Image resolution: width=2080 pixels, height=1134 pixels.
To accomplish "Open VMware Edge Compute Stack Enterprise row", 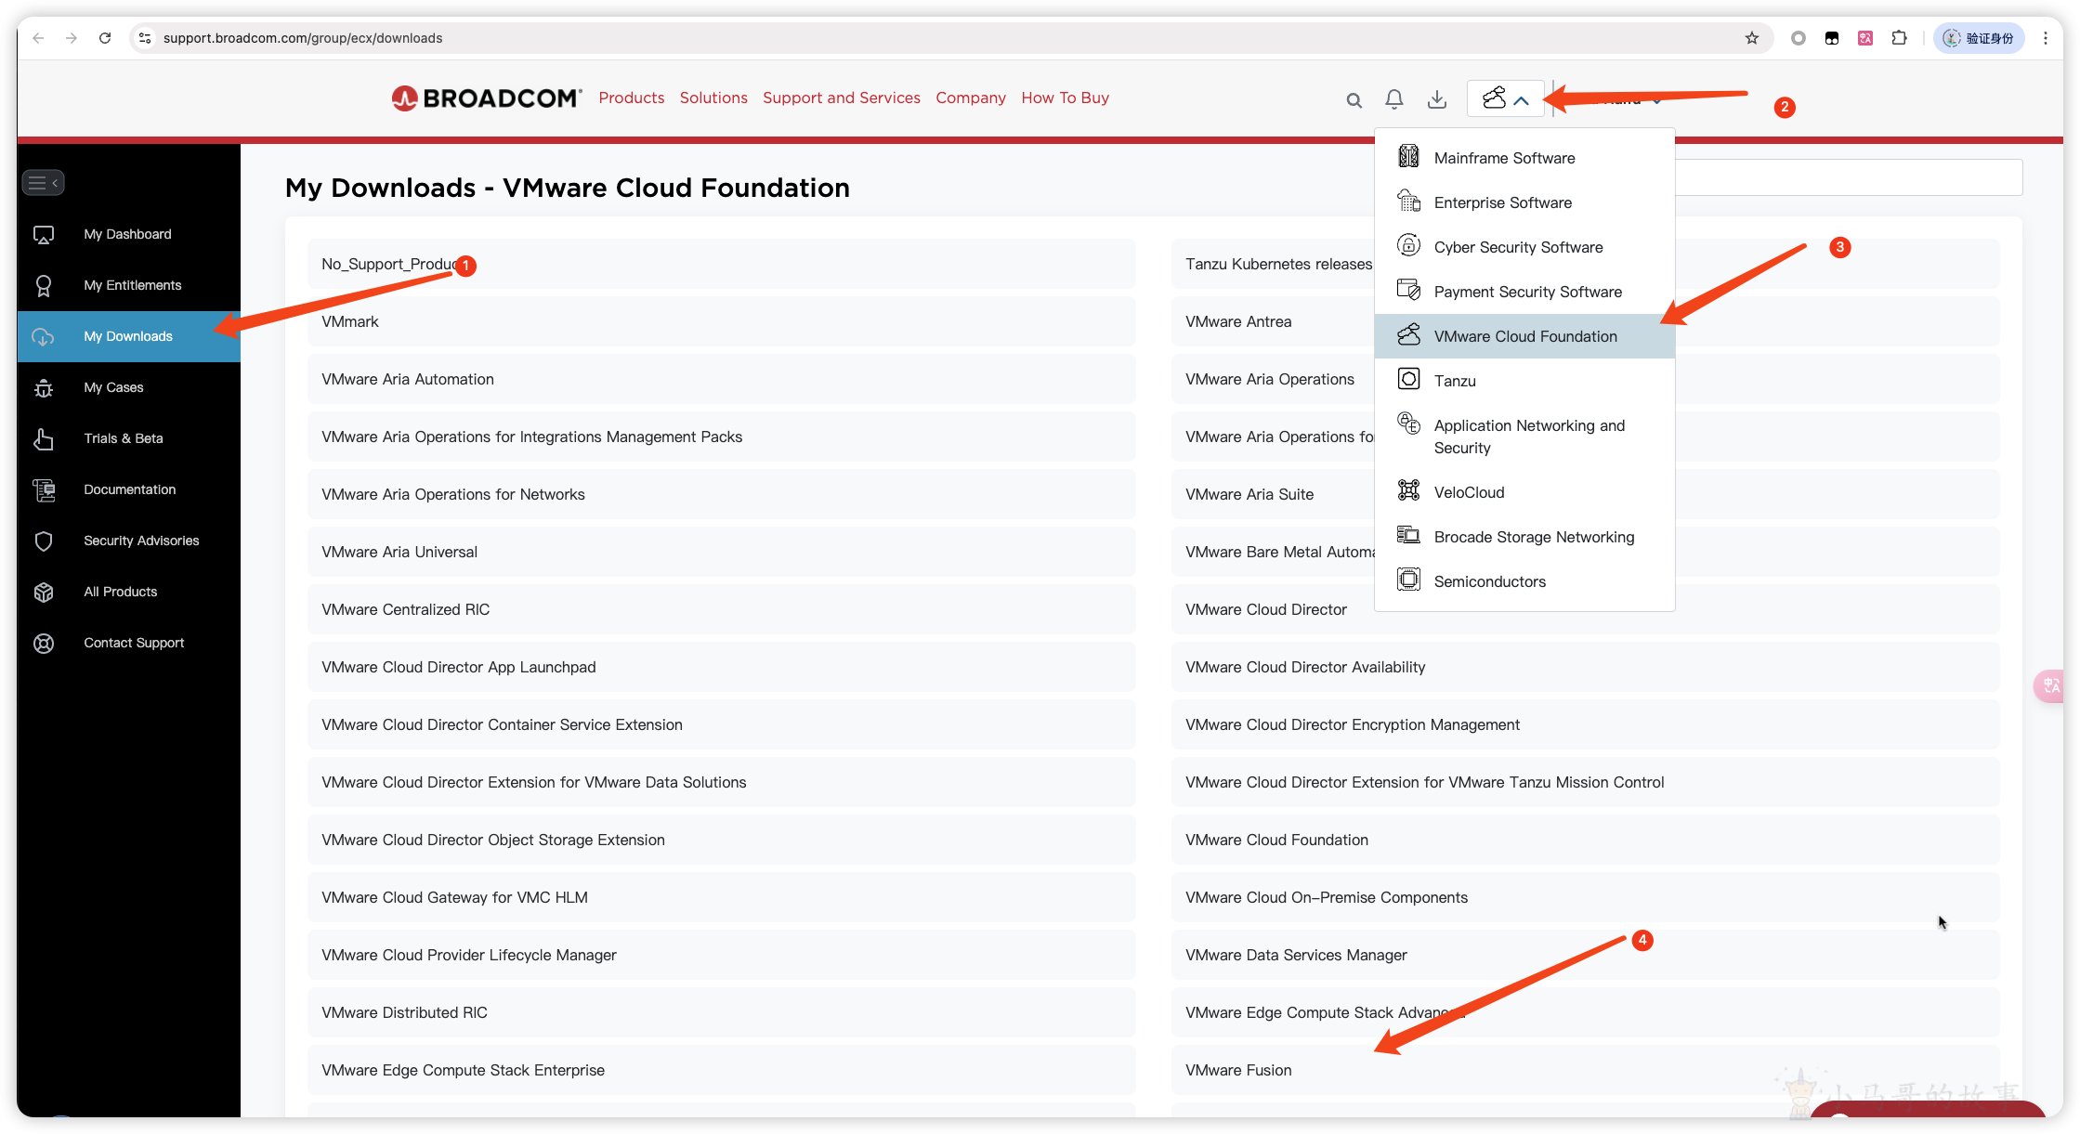I will (721, 1070).
